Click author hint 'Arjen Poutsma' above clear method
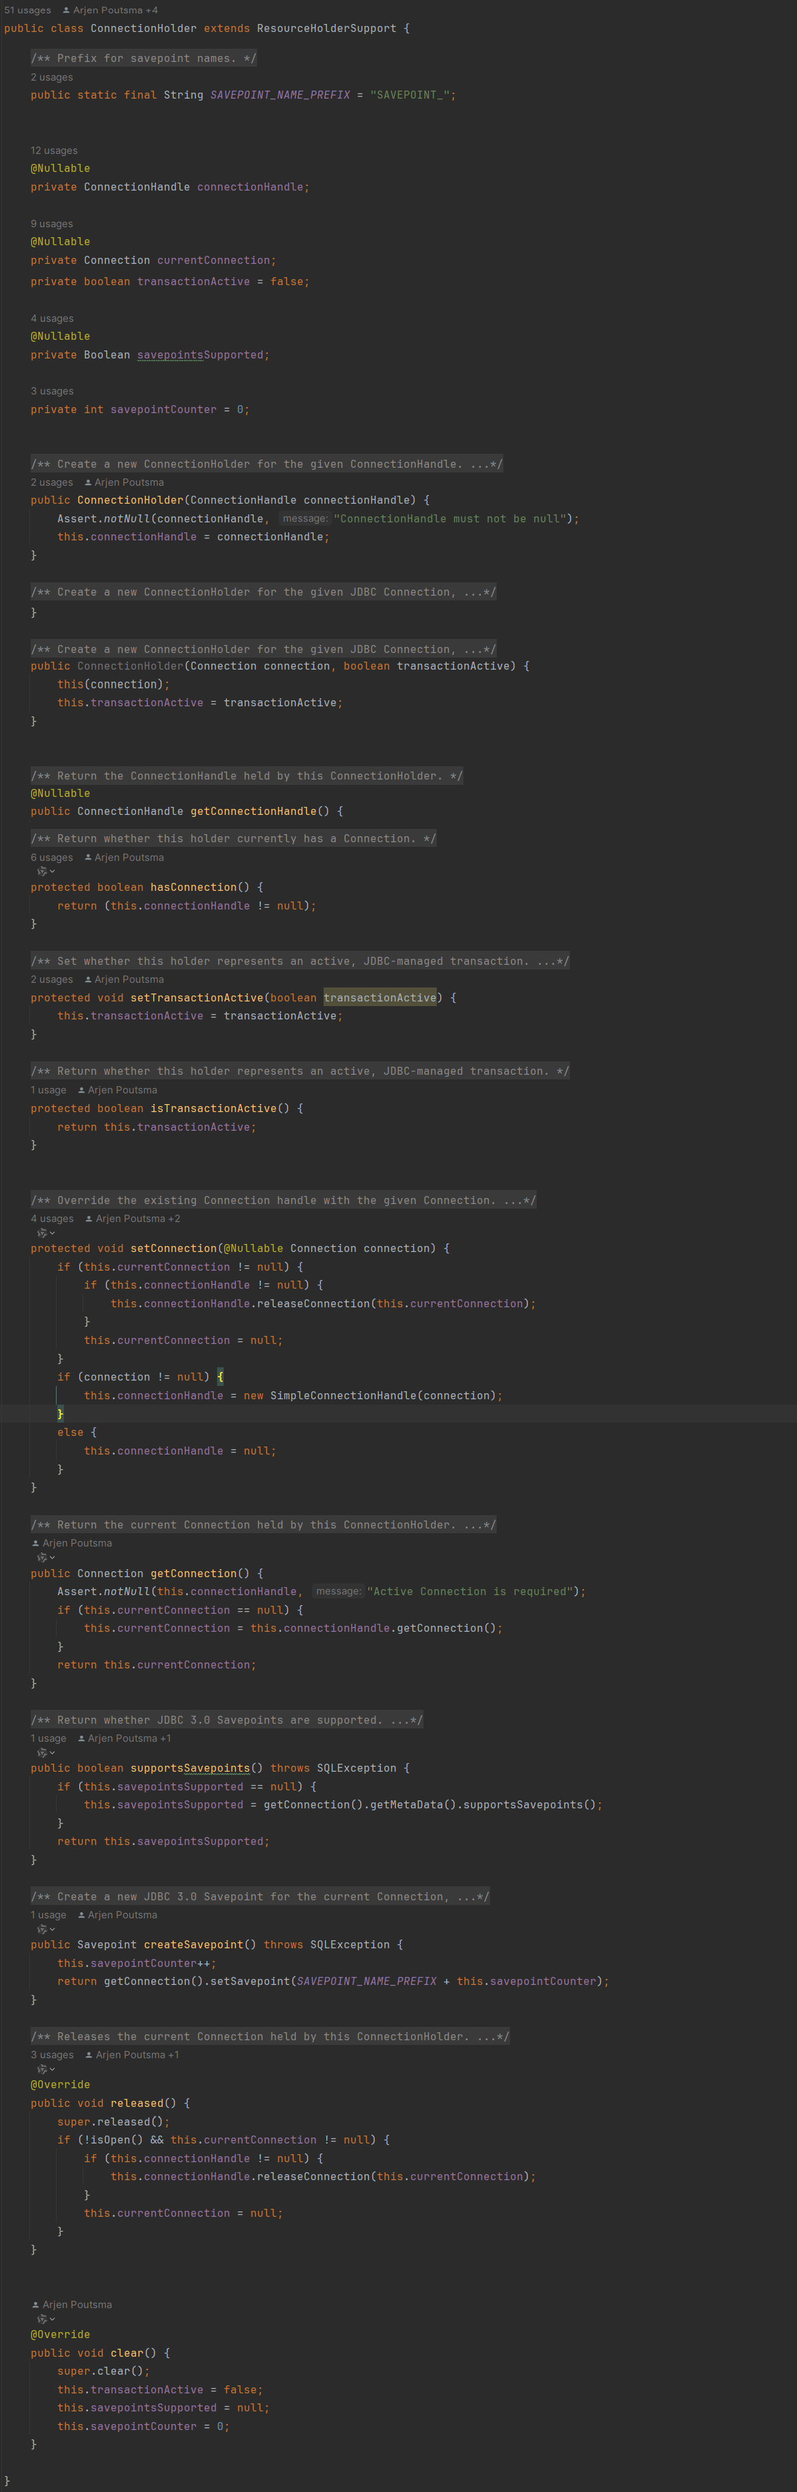 [71, 2304]
